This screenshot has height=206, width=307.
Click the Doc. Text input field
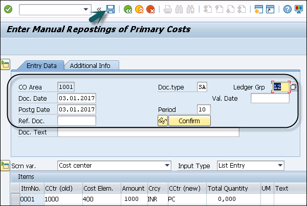pyautogui.click(x=148, y=132)
